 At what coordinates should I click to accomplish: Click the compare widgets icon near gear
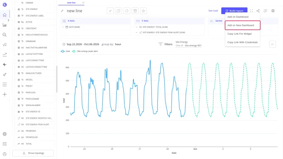(x=265, y=11)
